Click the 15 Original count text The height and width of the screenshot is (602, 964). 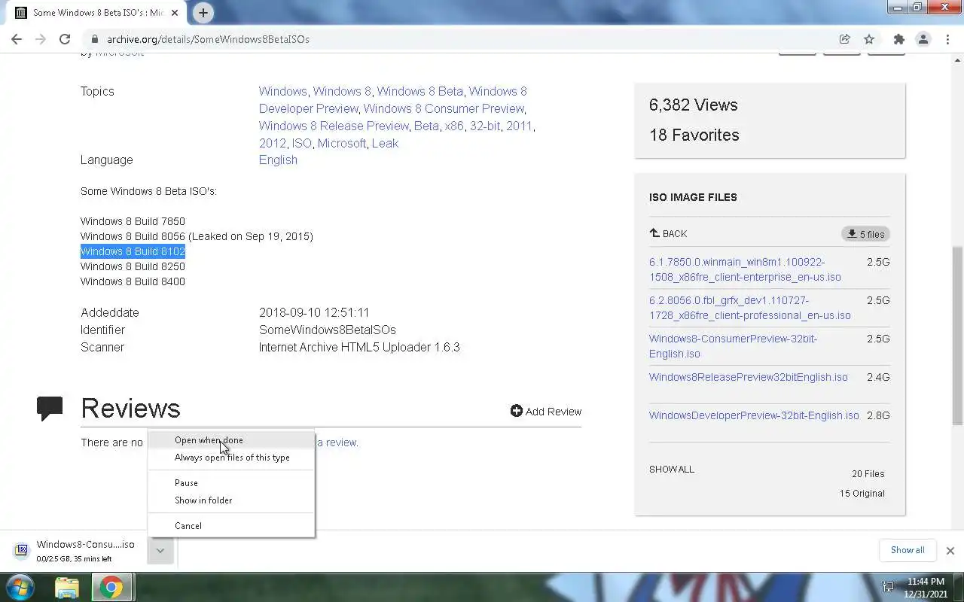tap(862, 494)
